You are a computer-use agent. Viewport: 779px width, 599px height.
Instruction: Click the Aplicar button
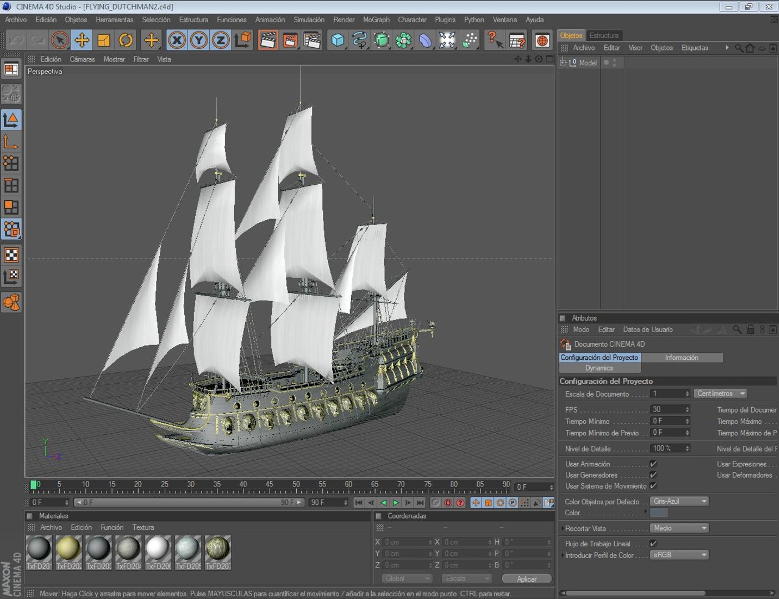click(x=527, y=578)
